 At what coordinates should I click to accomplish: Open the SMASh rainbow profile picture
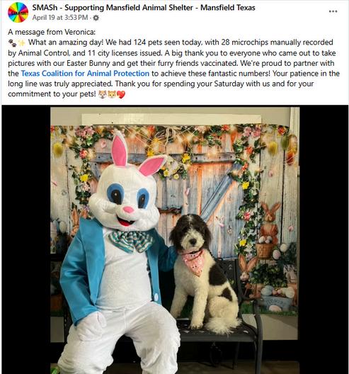click(18, 13)
